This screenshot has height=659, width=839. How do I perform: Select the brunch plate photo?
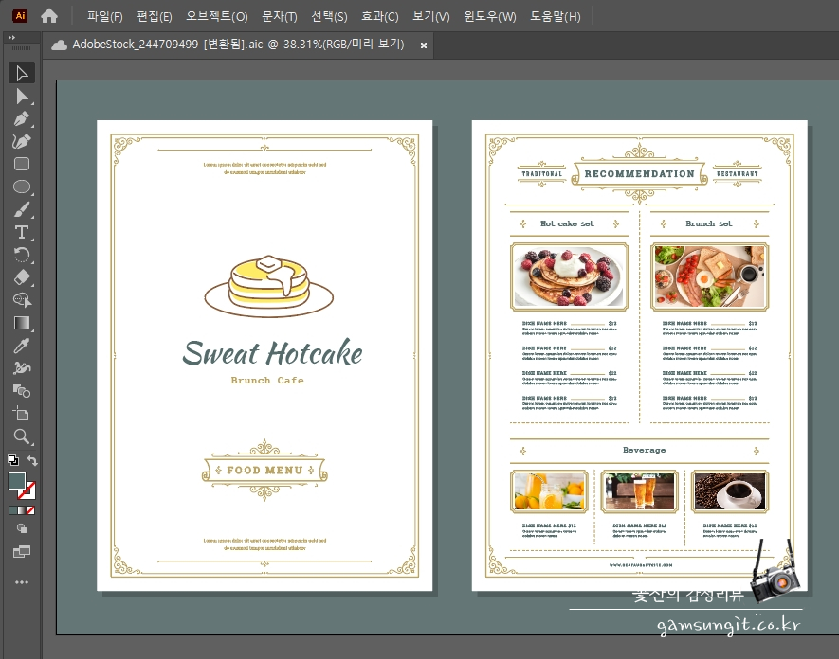tap(709, 276)
